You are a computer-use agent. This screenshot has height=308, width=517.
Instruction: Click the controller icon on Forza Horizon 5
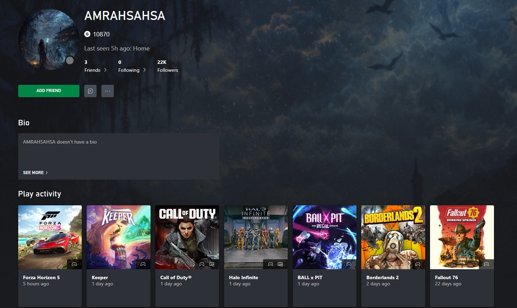tap(74, 264)
